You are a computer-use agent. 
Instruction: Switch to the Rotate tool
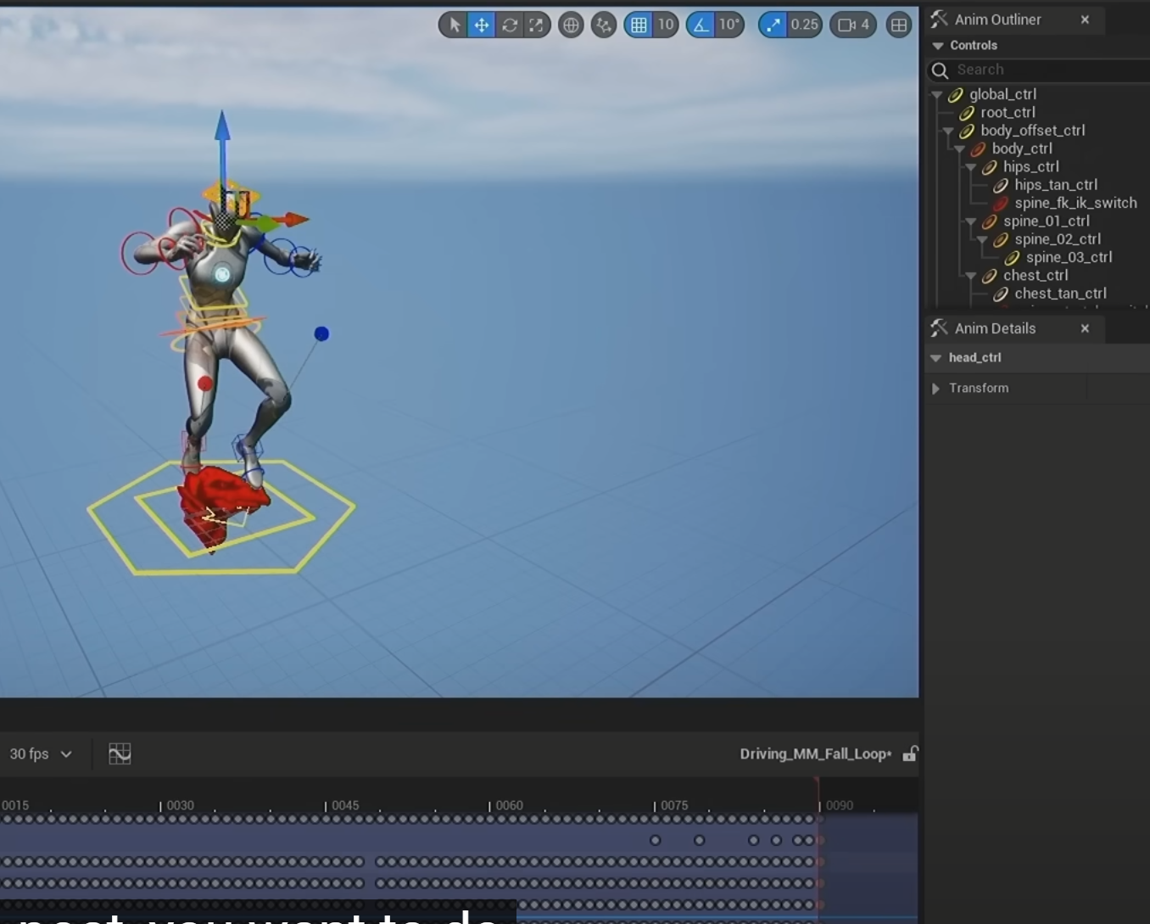(509, 25)
